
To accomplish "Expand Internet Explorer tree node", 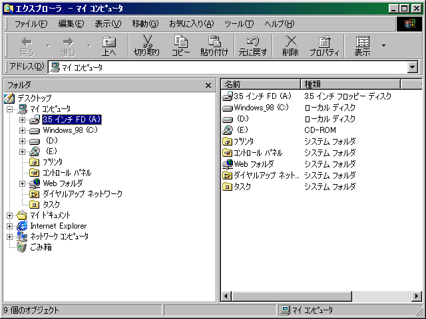I will 9,226.
